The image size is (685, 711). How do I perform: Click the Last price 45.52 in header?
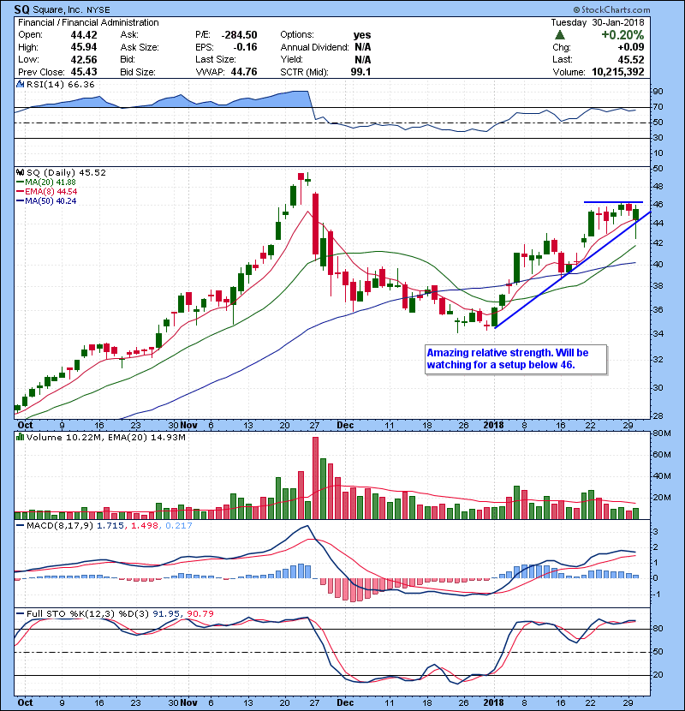tap(631, 59)
